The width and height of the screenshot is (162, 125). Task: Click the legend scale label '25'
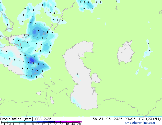50,124
